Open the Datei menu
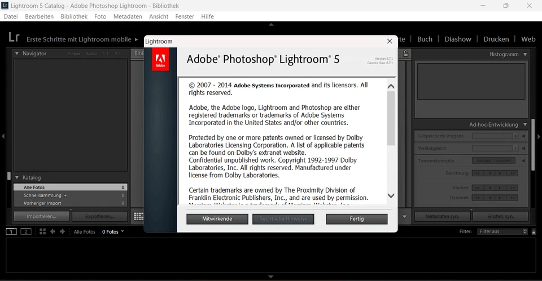The height and width of the screenshot is (281, 542). pyautogui.click(x=11, y=16)
